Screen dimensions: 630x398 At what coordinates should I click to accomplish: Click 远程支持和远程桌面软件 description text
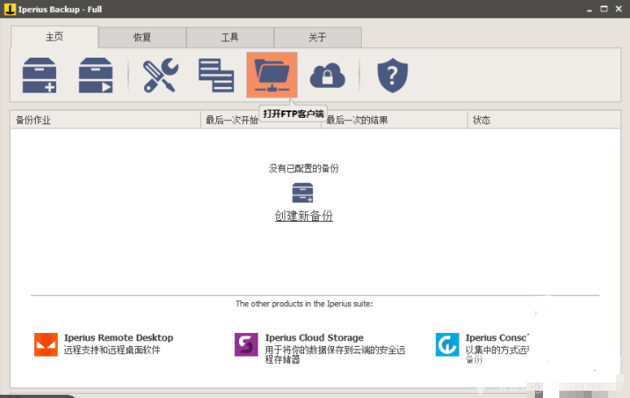coord(112,350)
